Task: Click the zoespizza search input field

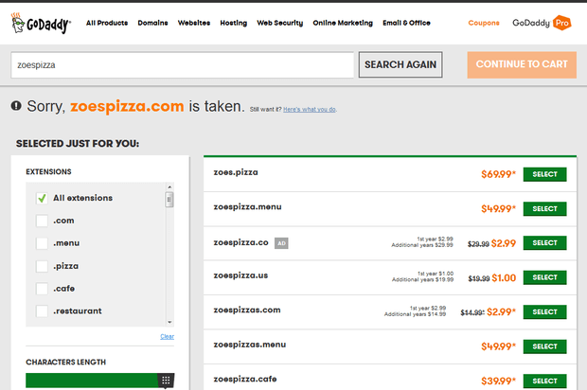Action: pos(183,65)
